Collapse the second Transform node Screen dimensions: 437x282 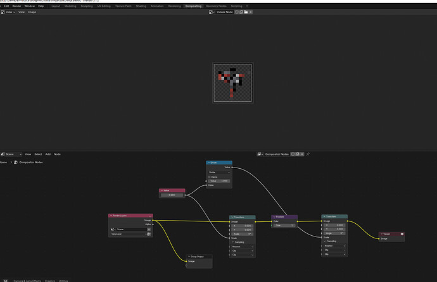[324, 216]
